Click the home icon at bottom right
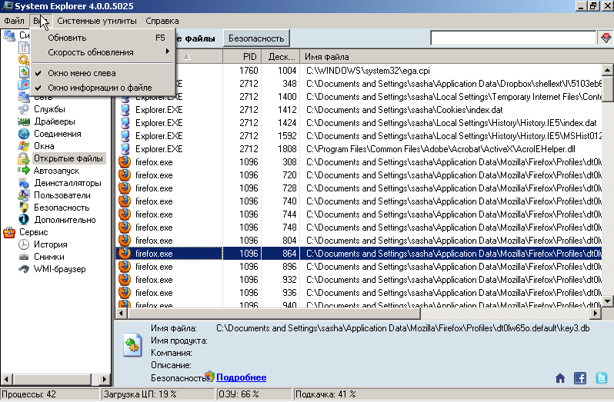Screen dimensions: 614x402 click(560, 378)
